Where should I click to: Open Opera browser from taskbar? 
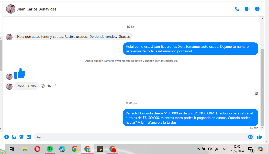(x=37, y=149)
